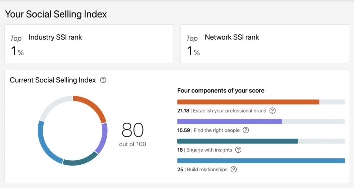Screen dimensions: 354x188
Task: Click the blue Build relationships progress bar
Action: click(x=261, y=161)
